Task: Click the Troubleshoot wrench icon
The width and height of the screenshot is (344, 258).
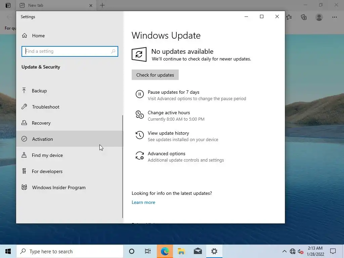Action: (x=24, y=106)
